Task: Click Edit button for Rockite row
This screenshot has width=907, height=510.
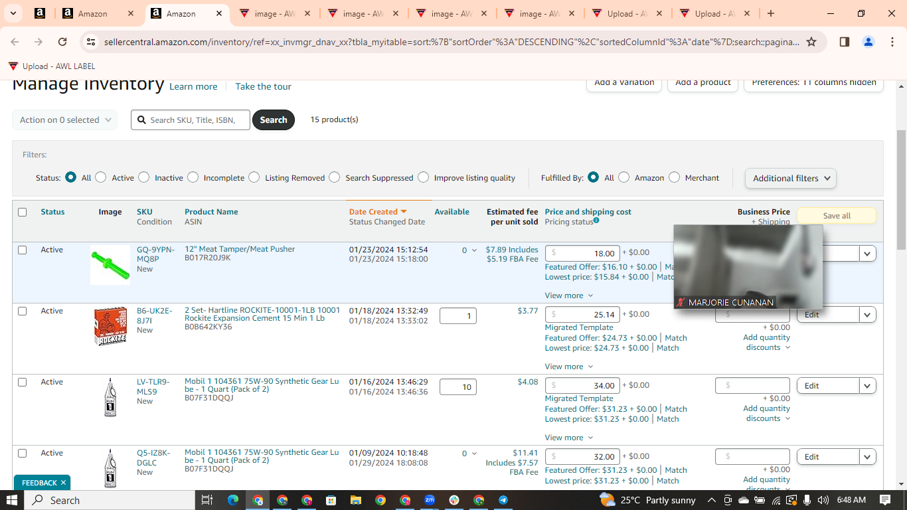Action: click(x=828, y=315)
